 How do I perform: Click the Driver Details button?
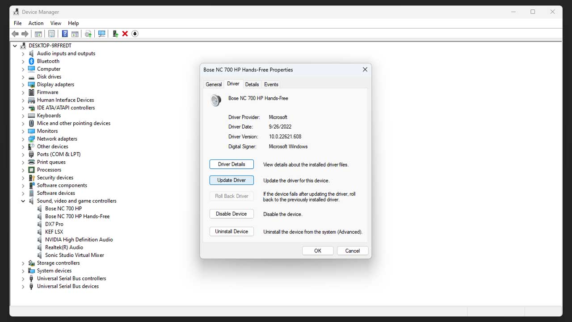coord(231,164)
